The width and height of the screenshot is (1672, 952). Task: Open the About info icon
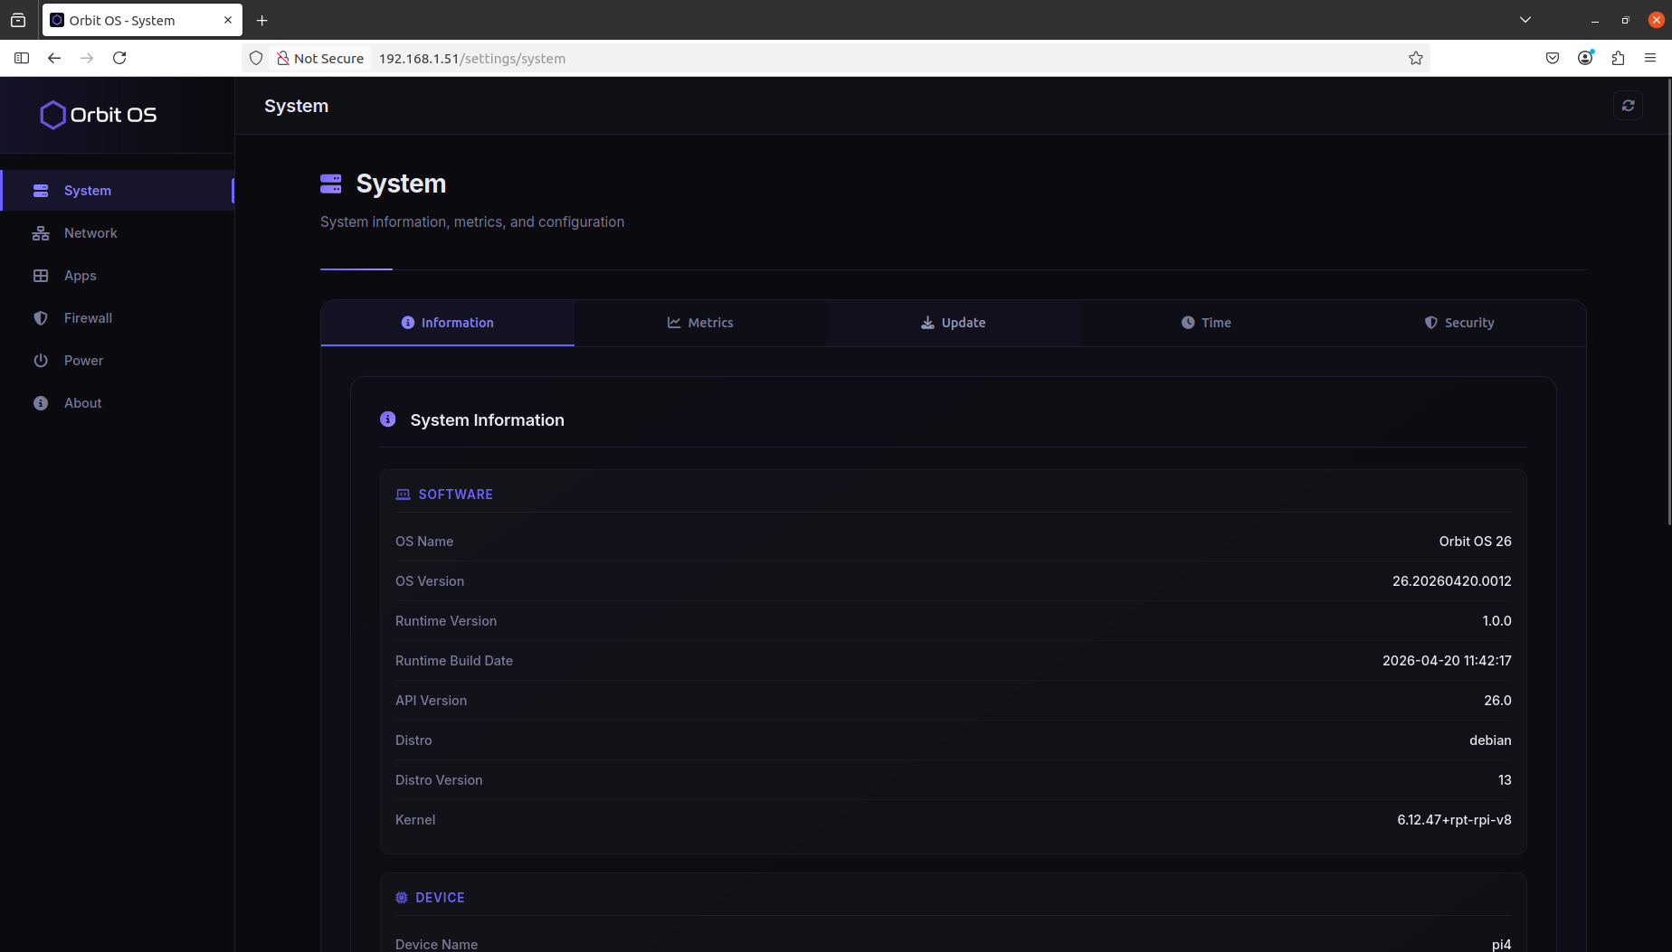(41, 402)
